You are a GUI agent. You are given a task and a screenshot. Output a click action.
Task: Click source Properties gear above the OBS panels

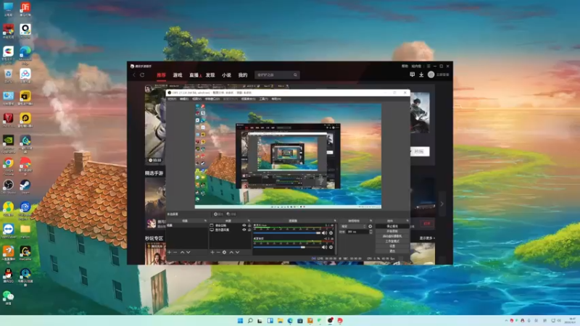click(219, 214)
